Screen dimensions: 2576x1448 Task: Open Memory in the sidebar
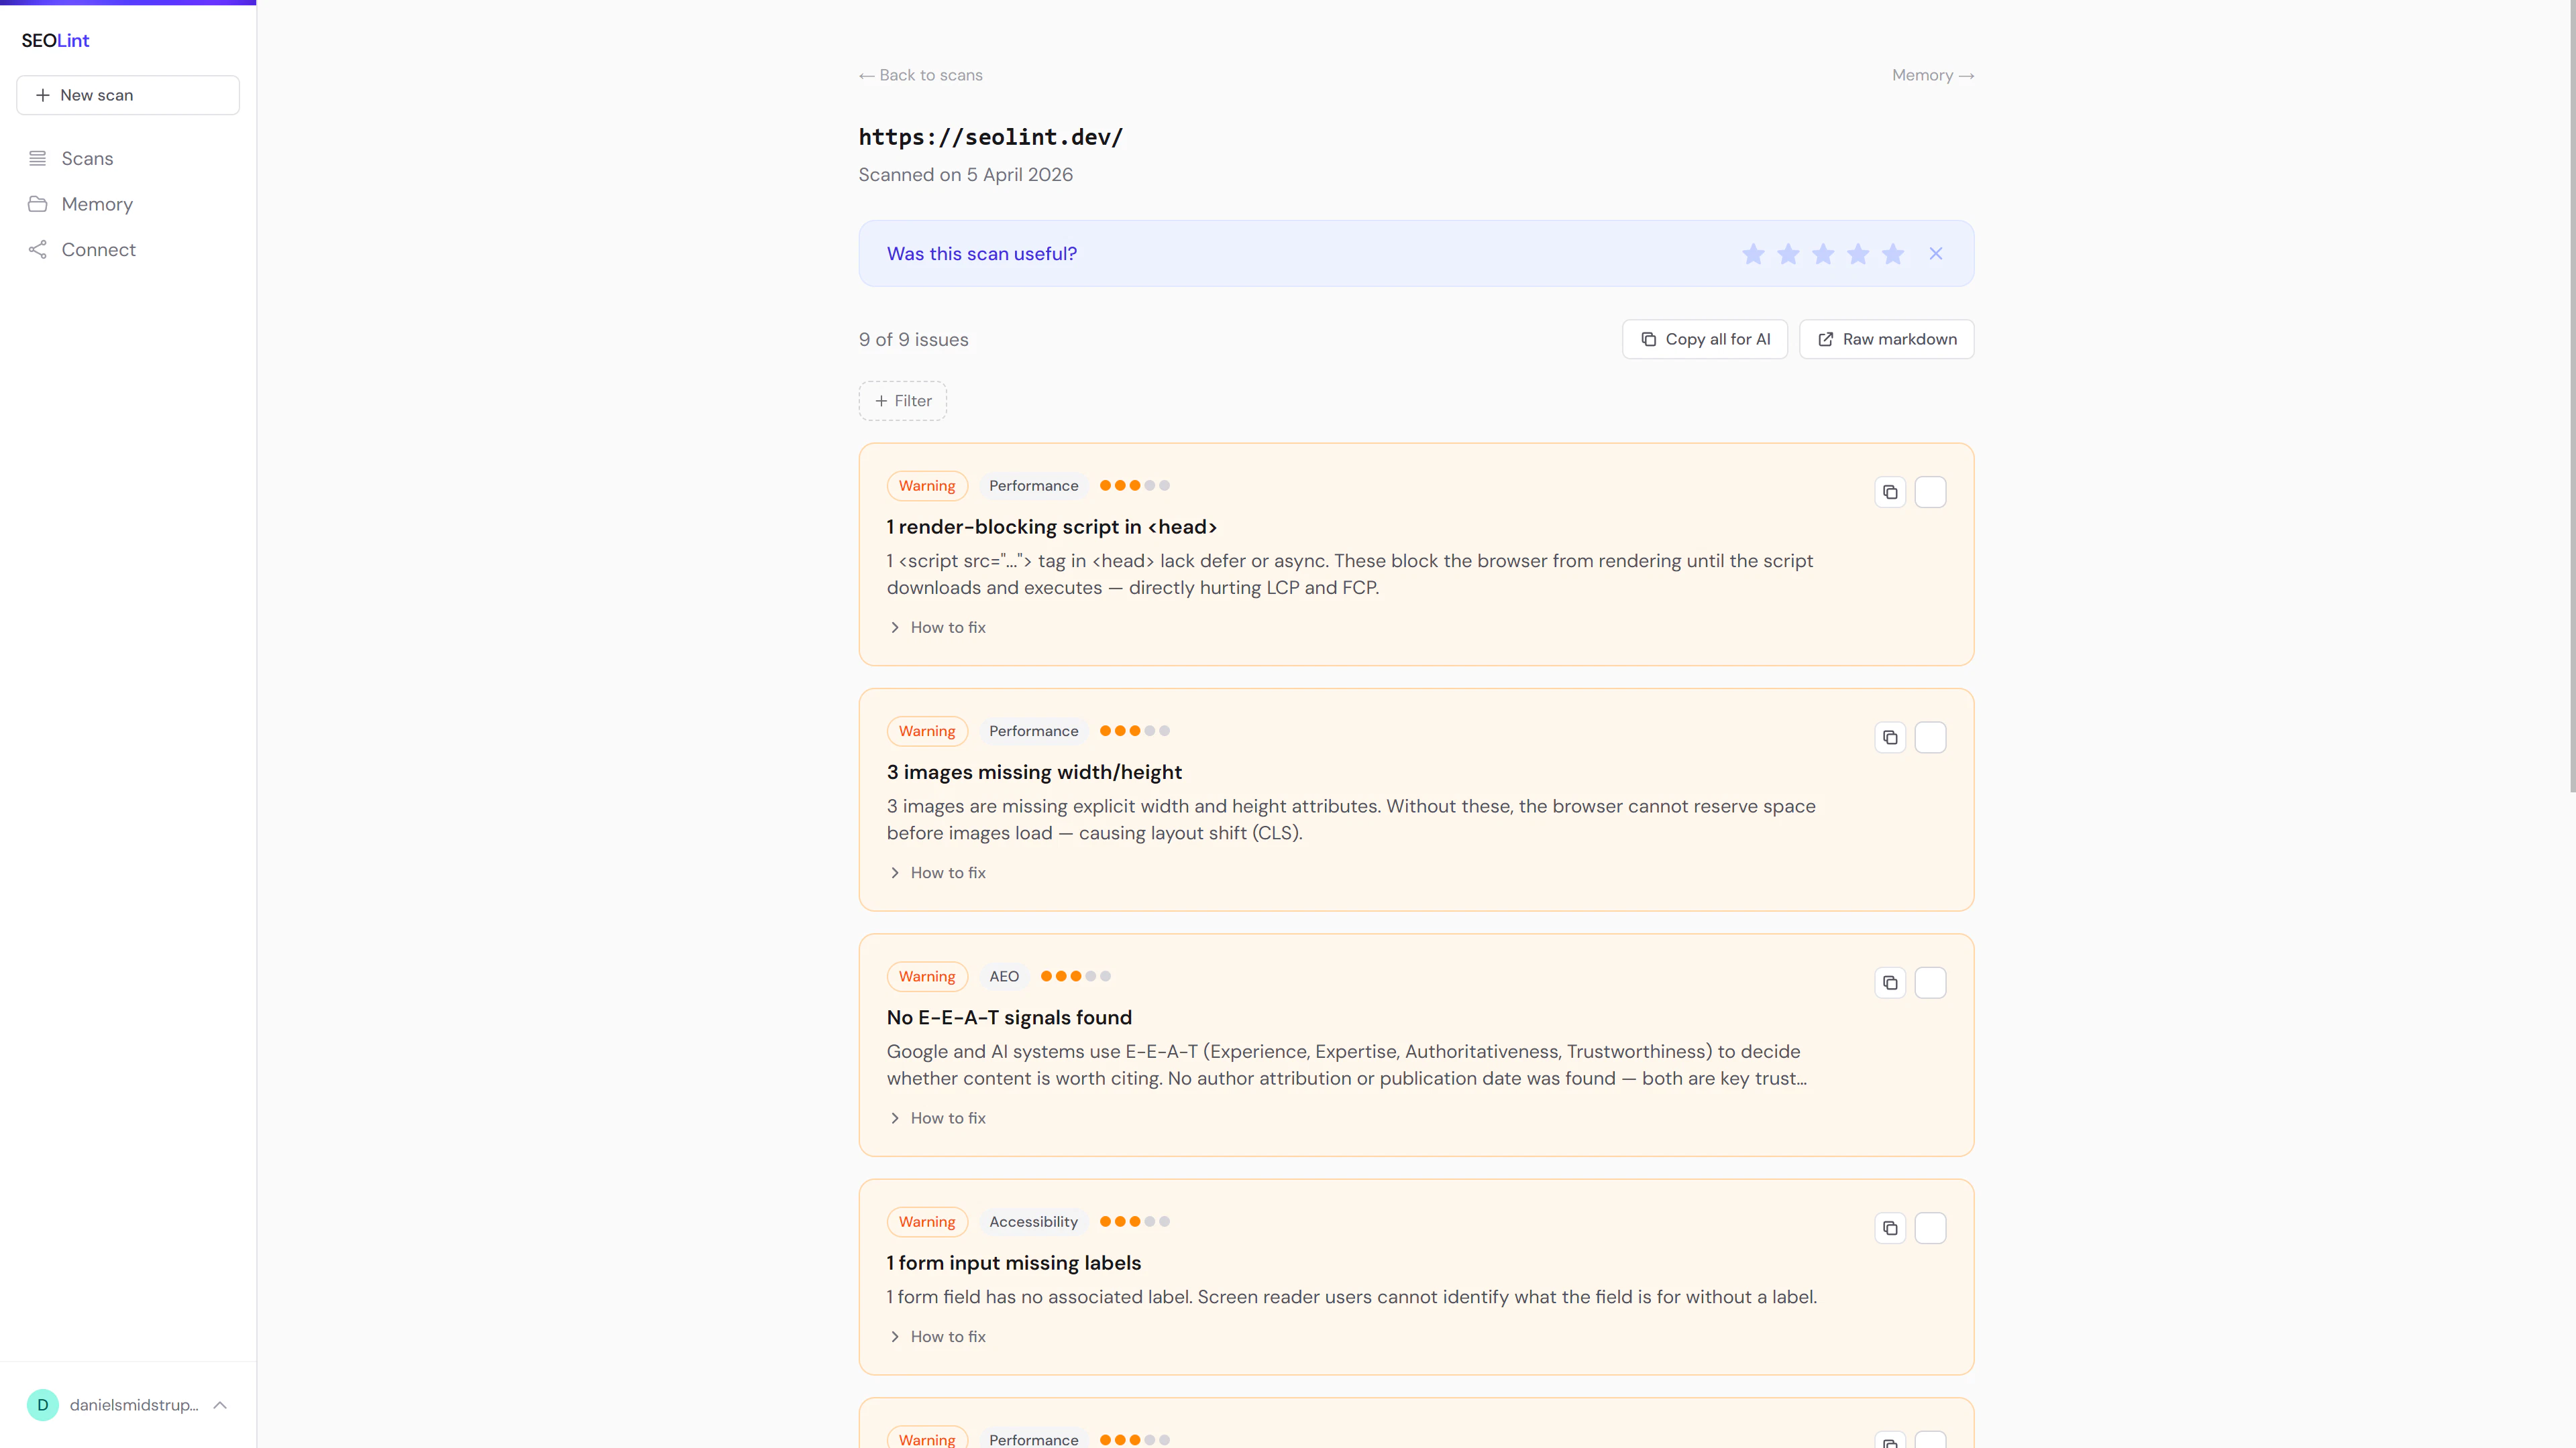click(x=97, y=204)
